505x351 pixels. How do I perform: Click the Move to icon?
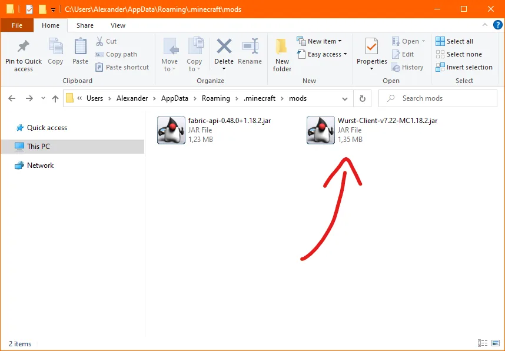(170, 46)
